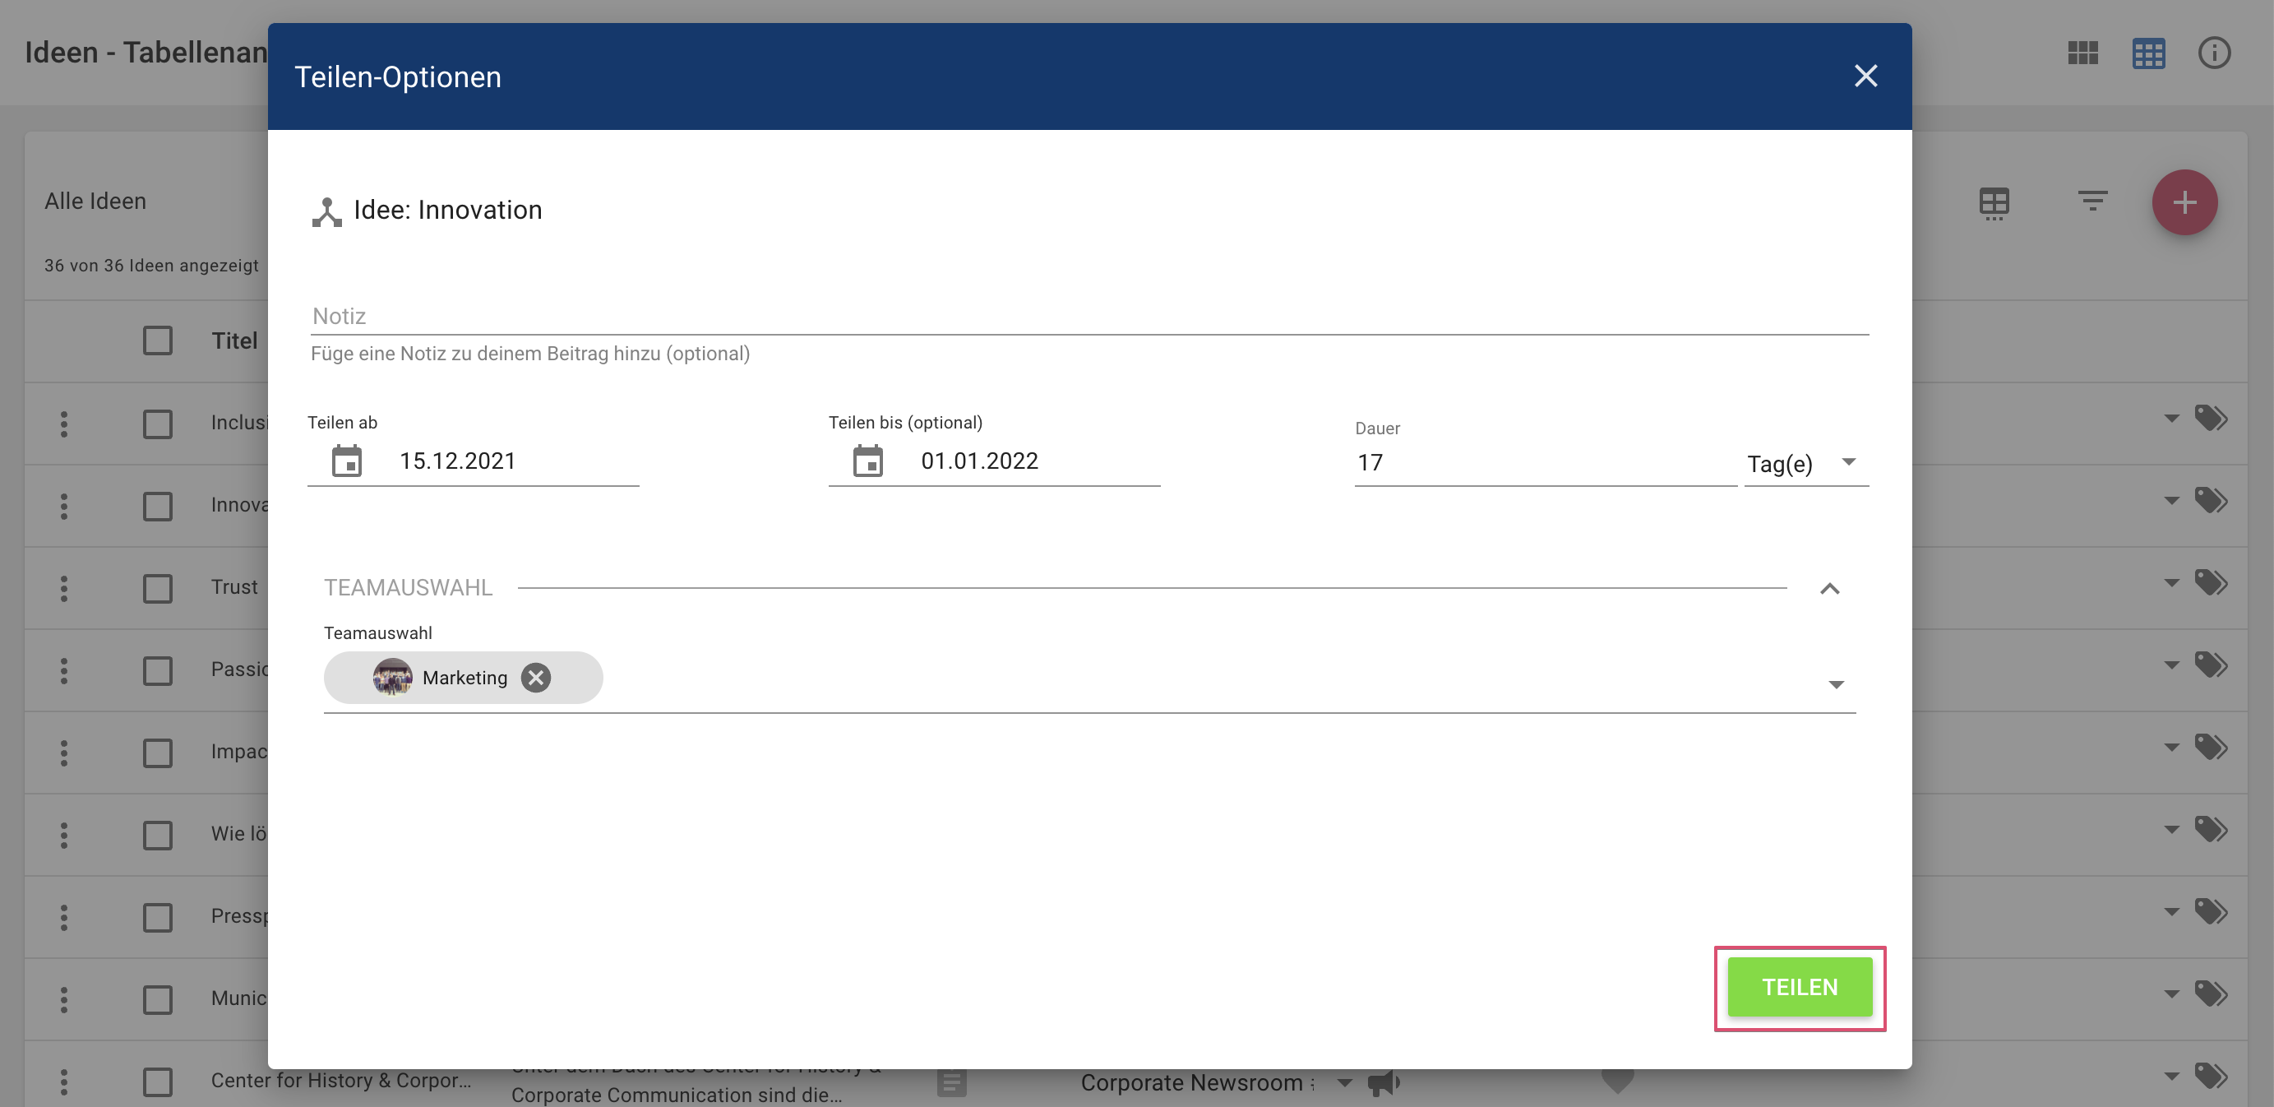Open the three-dot menu for Munic row
Screen dimensions: 2274x1107
[63, 998]
